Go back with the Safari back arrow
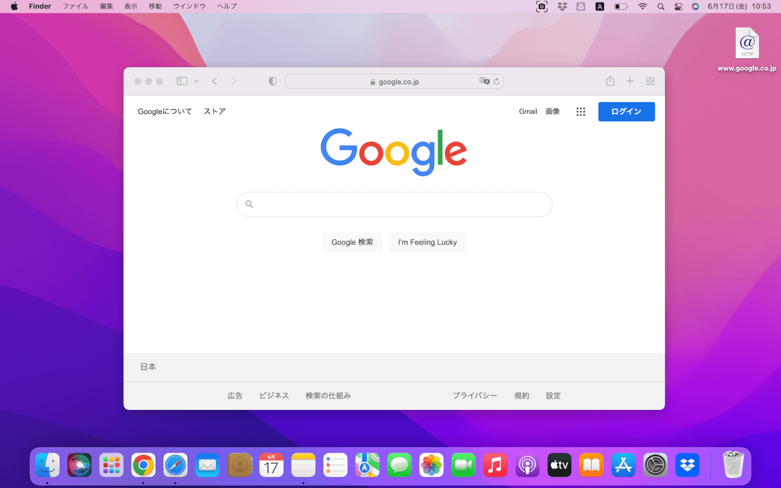The image size is (781, 488). [x=215, y=81]
